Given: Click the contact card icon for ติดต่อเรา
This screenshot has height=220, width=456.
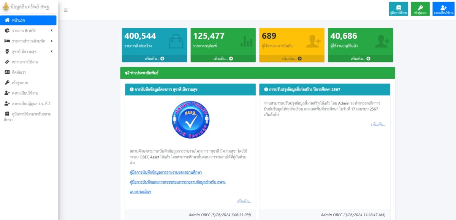Looking at the screenshot, I should (x=7, y=72).
